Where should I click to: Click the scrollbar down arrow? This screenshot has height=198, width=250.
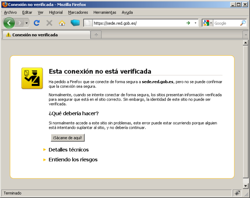click(246, 186)
